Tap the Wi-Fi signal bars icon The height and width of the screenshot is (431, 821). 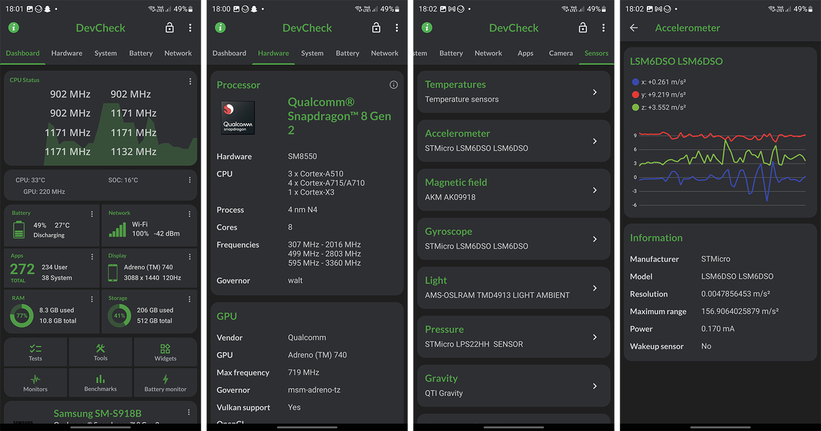(x=118, y=230)
